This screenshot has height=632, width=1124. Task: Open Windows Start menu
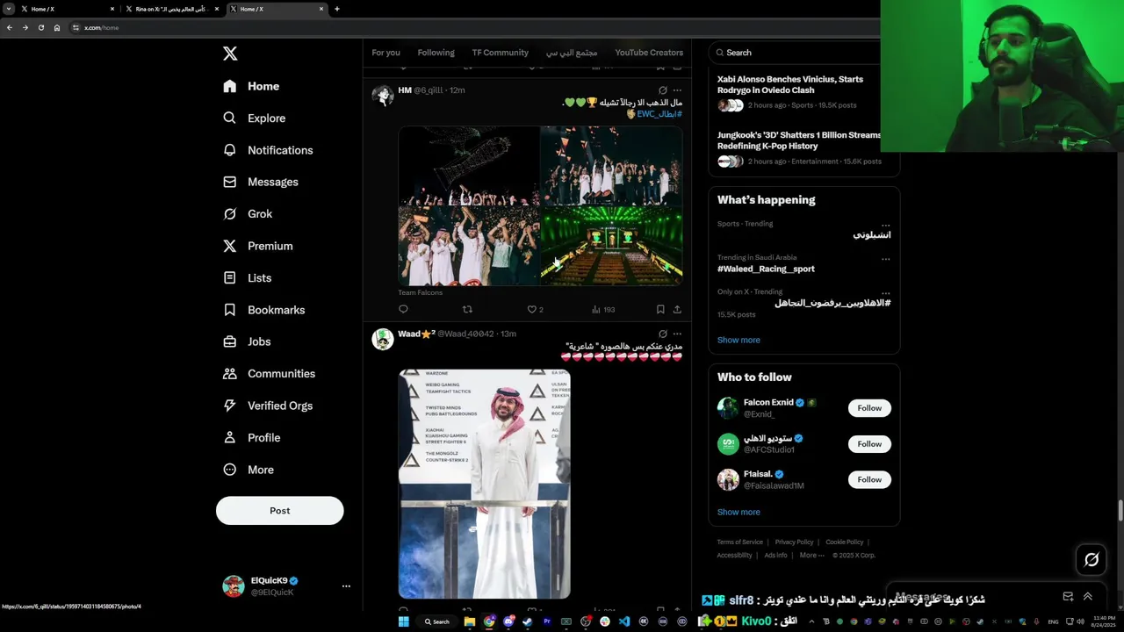click(x=403, y=621)
